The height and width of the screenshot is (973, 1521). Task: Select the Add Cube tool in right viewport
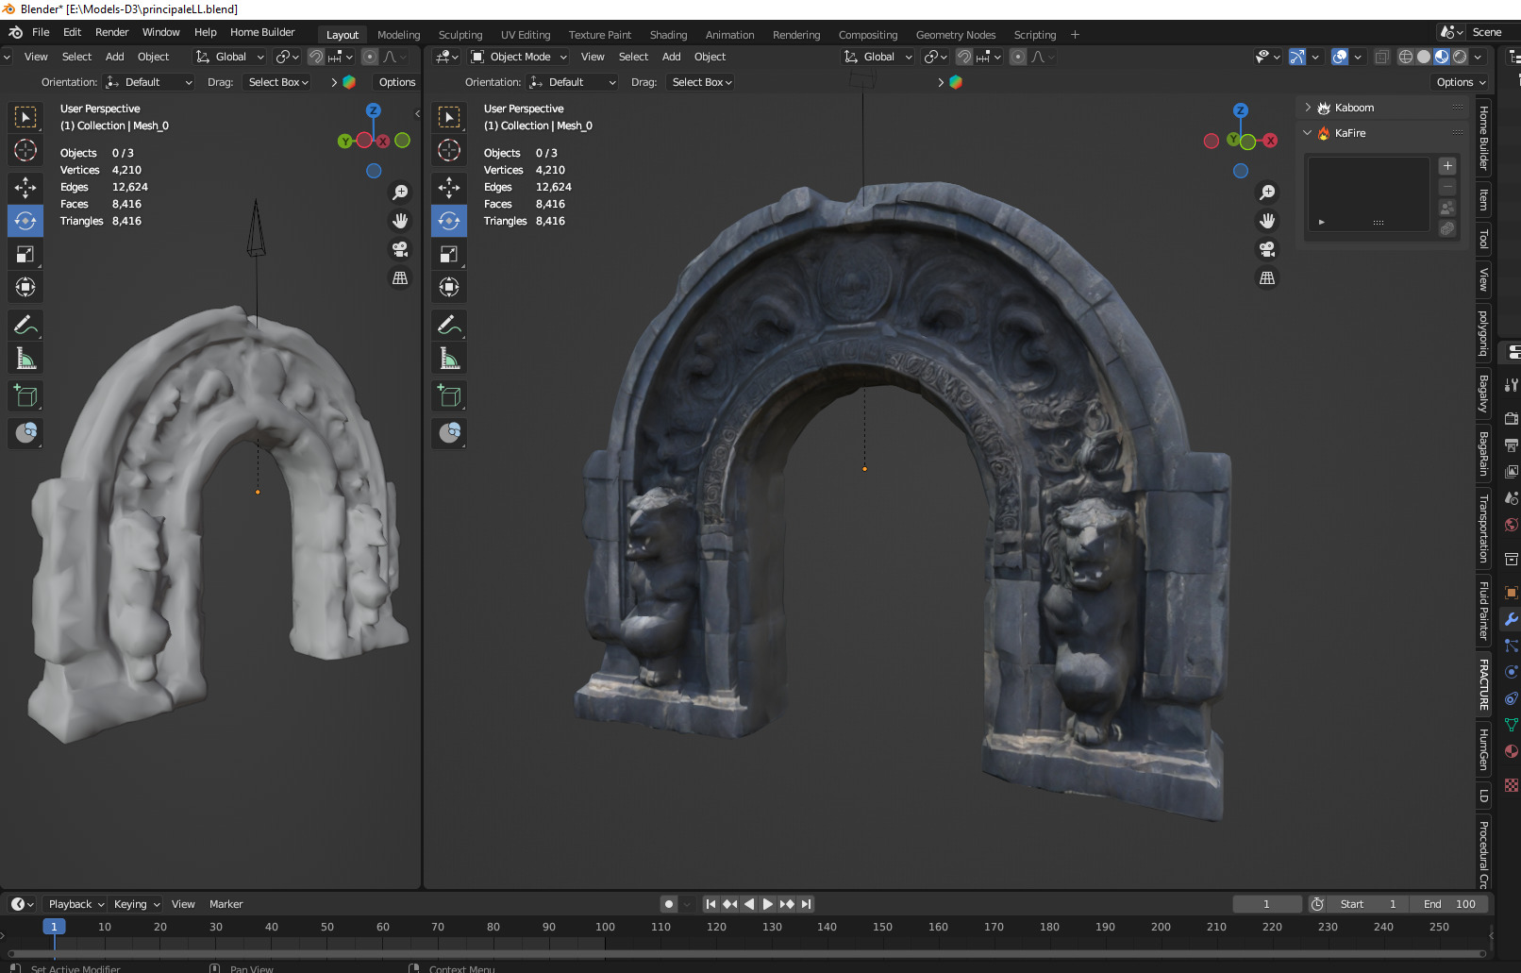point(449,396)
